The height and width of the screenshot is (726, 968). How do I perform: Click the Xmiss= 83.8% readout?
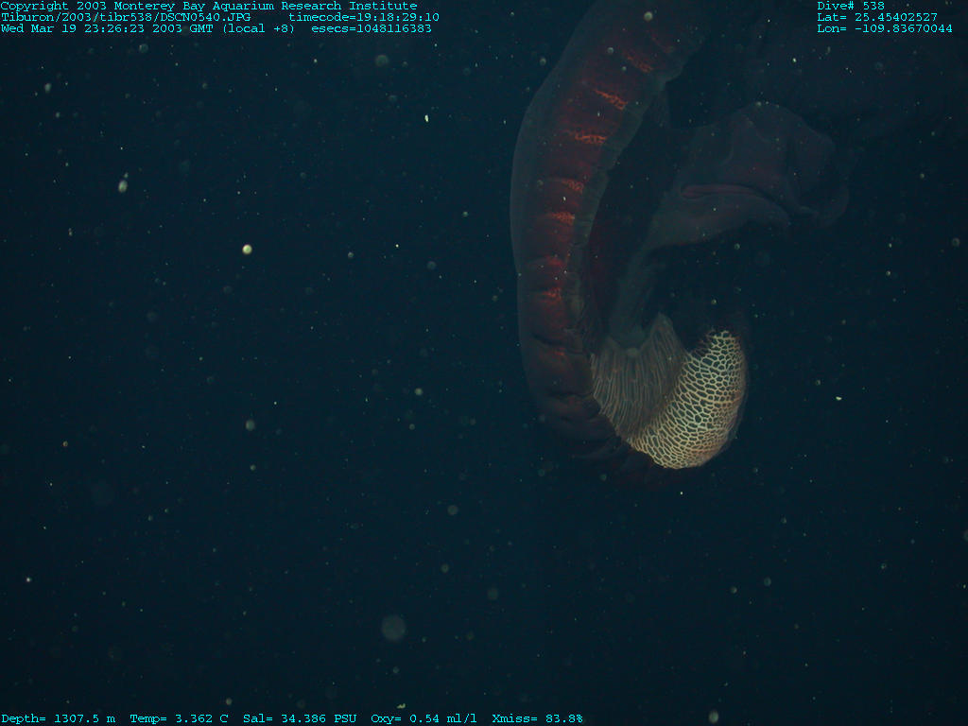[537, 718]
